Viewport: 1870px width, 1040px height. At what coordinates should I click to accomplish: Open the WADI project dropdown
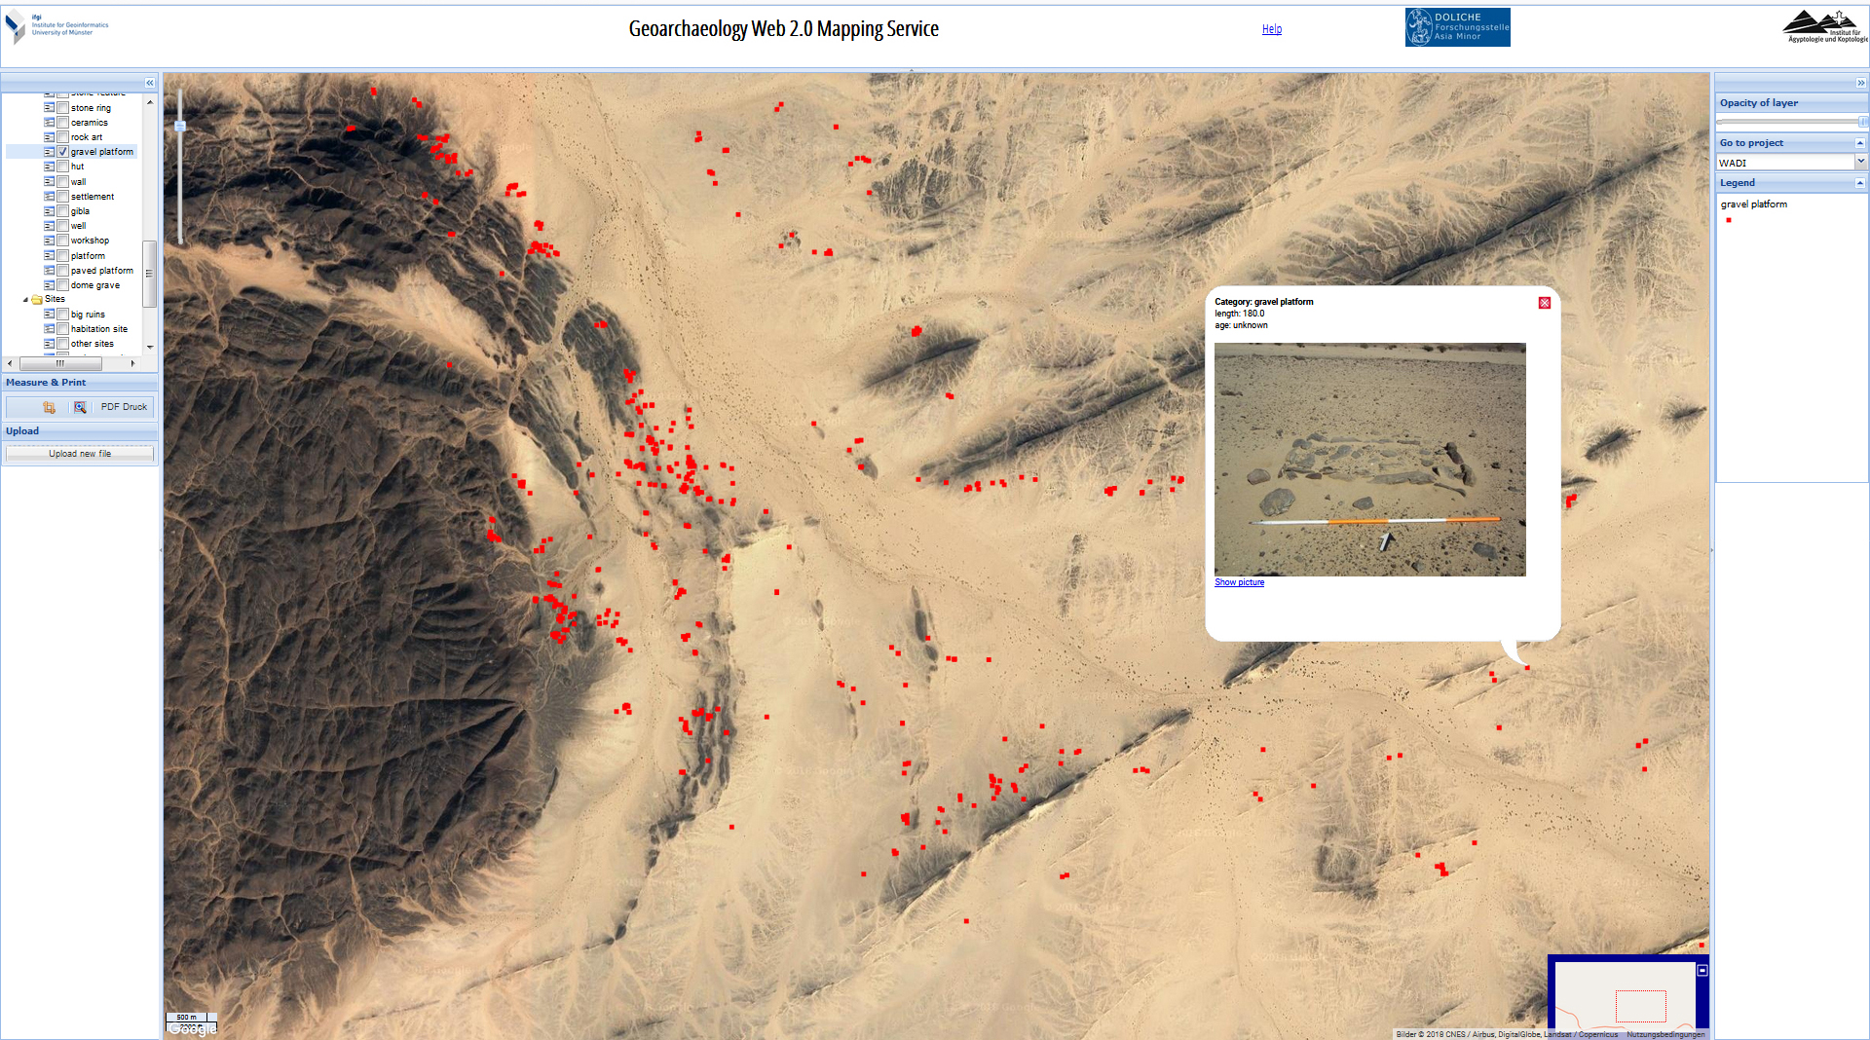tap(1860, 163)
